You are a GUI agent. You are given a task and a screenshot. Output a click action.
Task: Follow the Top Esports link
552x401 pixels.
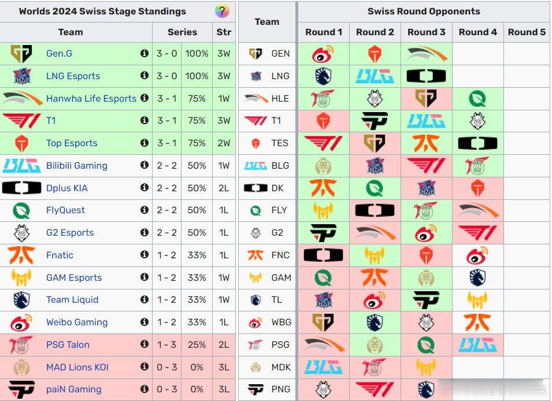click(72, 143)
